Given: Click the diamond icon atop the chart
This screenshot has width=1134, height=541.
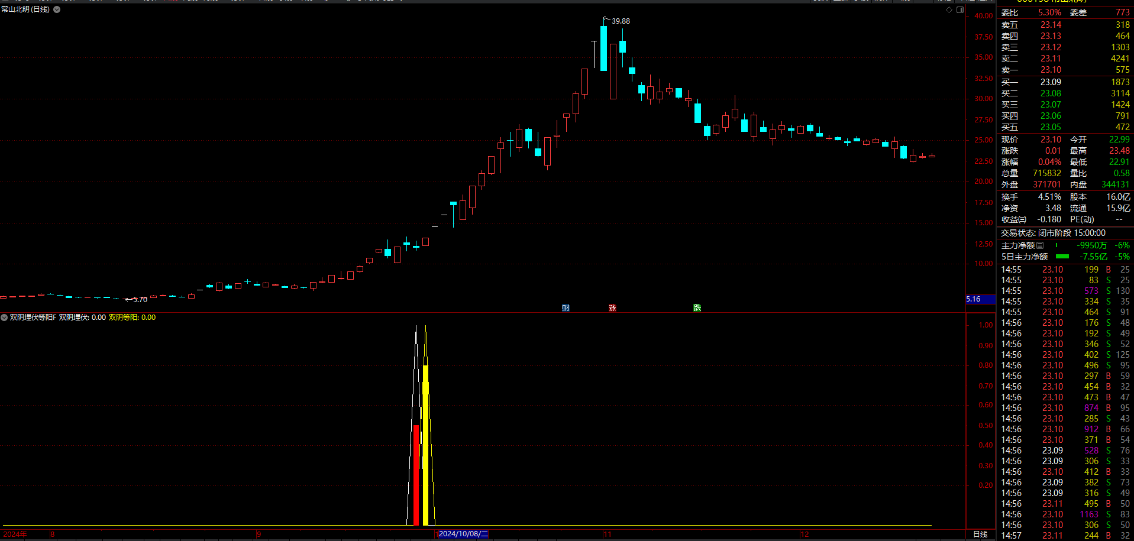Looking at the screenshot, I should point(949,9).
